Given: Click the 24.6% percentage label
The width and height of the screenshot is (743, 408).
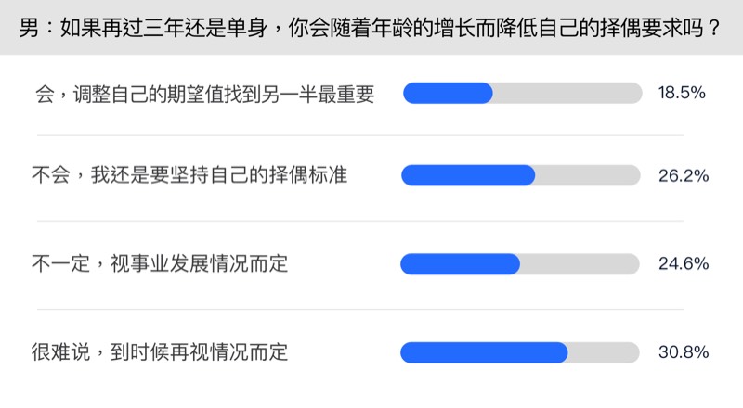Looking at the screenshot, I should point(683,264).
